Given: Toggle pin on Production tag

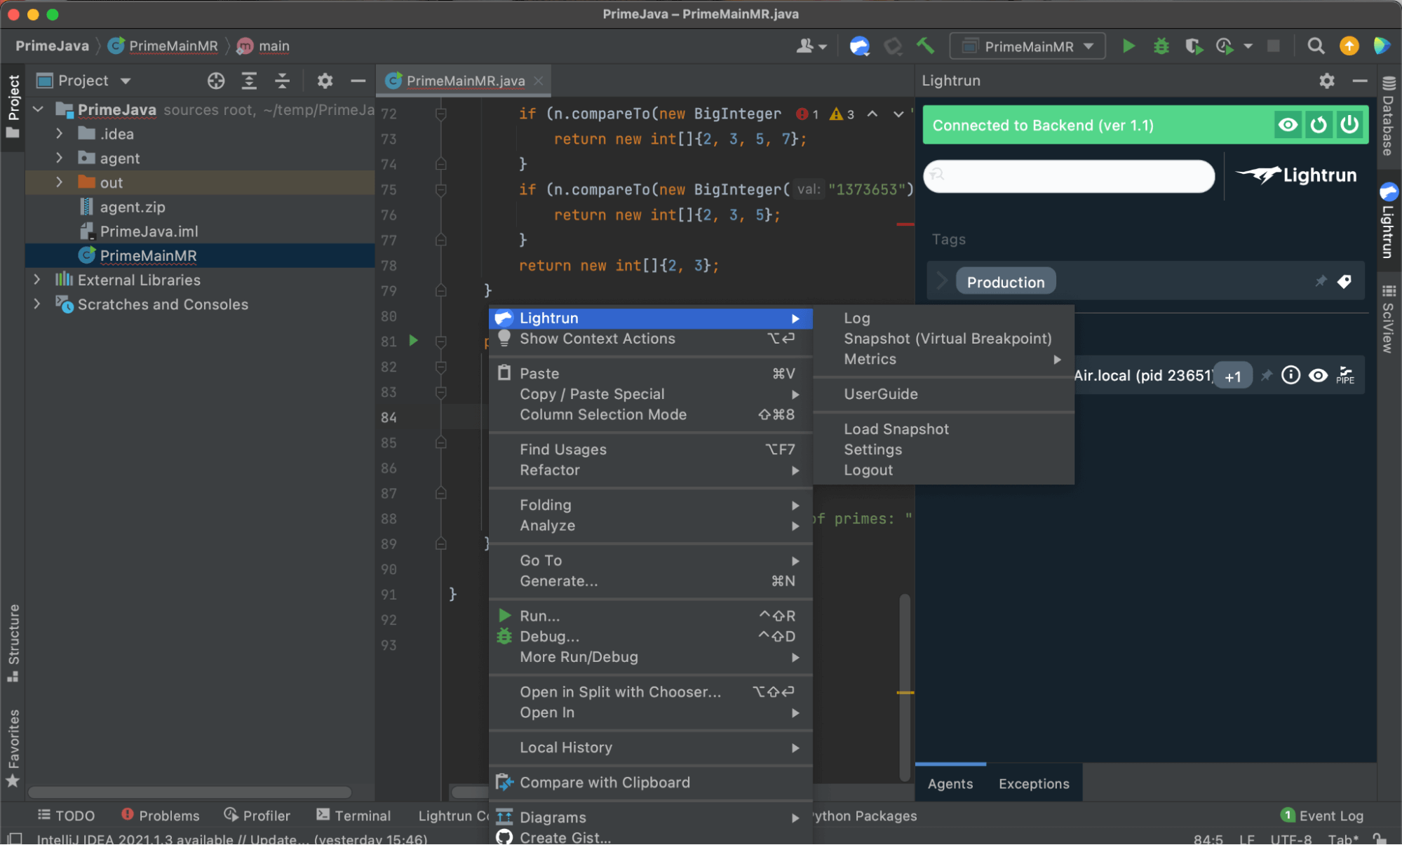Looking at the screenshot, I should pos(1321,281).
